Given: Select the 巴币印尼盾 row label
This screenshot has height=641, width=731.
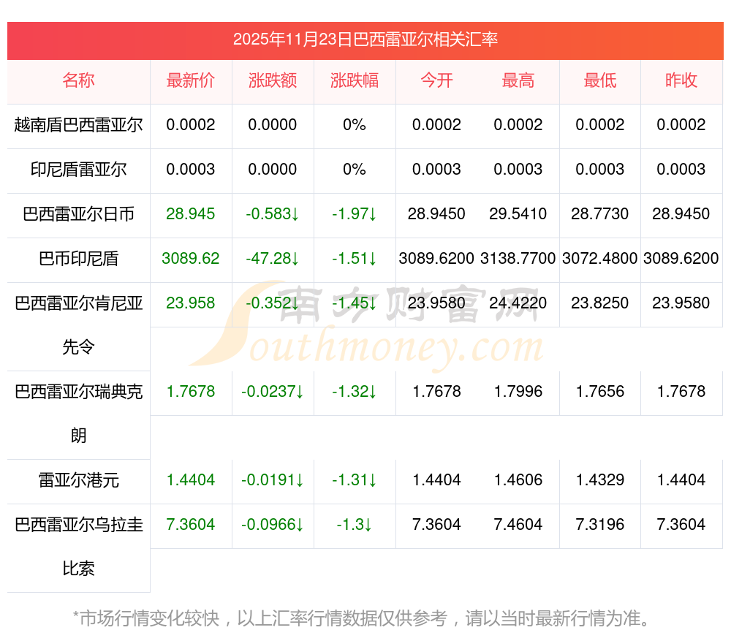Looking at the screenshot, I should point(78,259).
